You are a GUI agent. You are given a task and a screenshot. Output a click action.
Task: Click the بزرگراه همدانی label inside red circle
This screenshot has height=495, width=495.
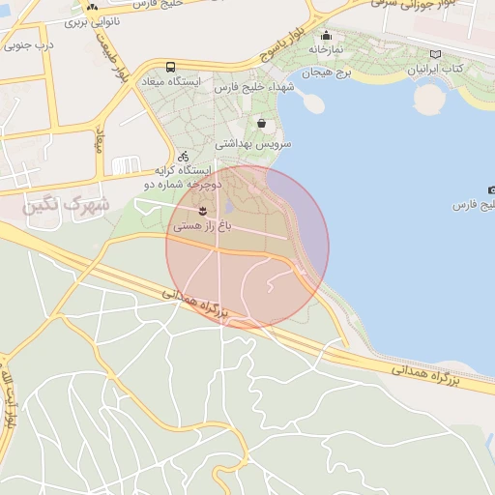tap(194, 303)
